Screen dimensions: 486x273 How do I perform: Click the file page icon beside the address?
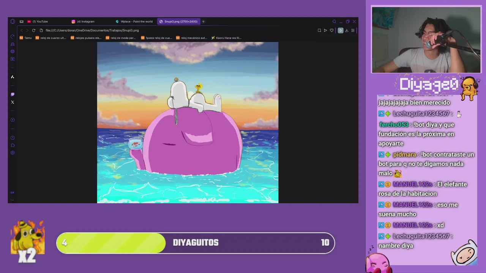(41, 30)
